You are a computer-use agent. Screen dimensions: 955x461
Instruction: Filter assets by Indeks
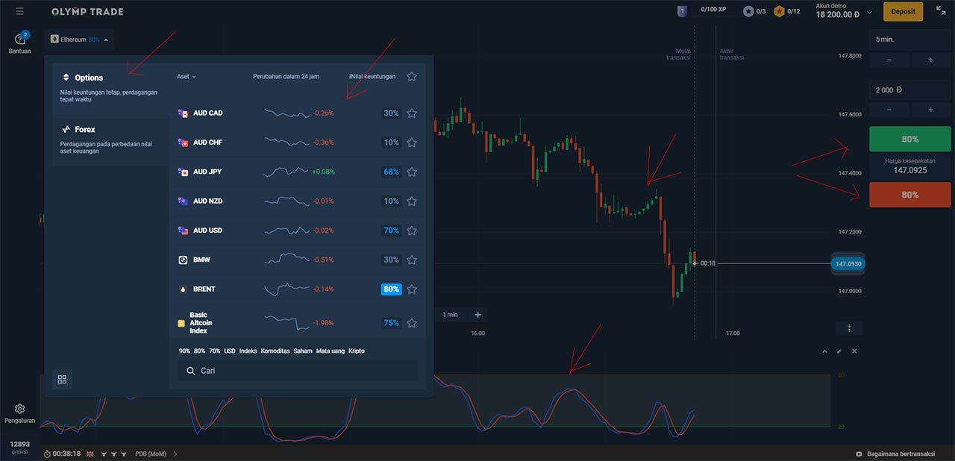pyautogui.click(x=248, y=351)
